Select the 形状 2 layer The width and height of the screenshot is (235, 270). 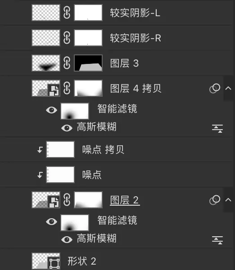(x=117, y=261)
